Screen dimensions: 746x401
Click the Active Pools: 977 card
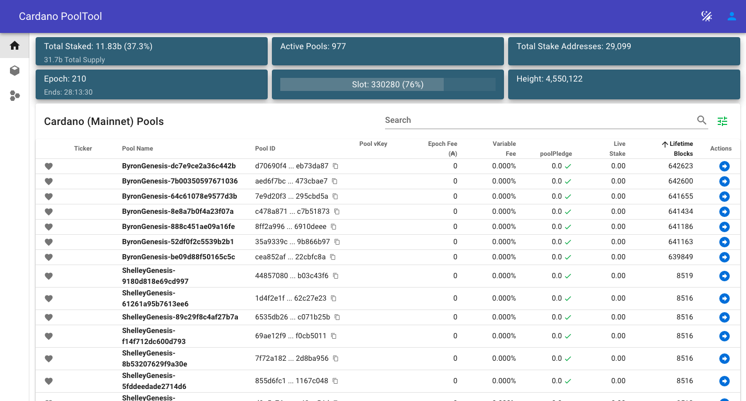coord(388,52)
